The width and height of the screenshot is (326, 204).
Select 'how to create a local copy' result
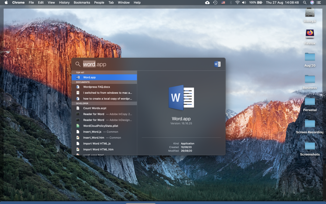pyautogui.click(x=104, y=99)
